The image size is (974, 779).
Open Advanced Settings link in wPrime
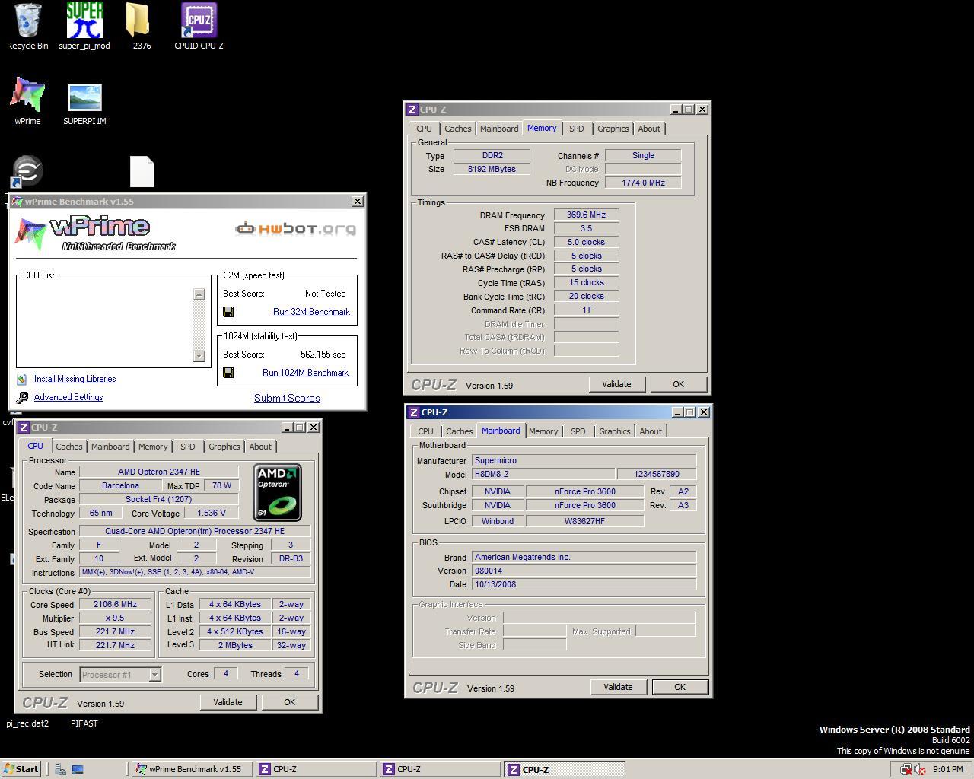coord(68,397)
